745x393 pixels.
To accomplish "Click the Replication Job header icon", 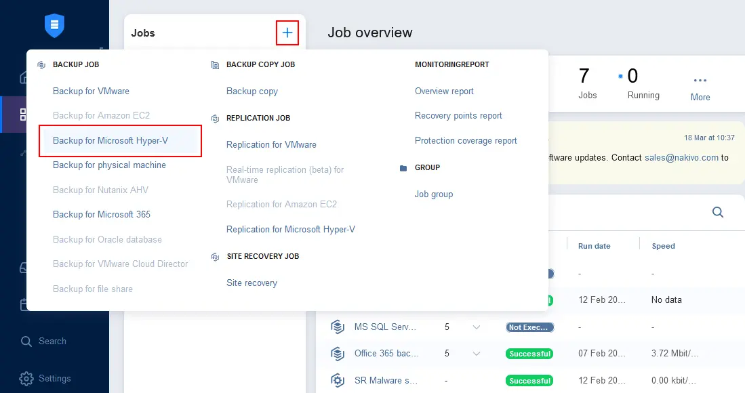I will click(215, 118).
